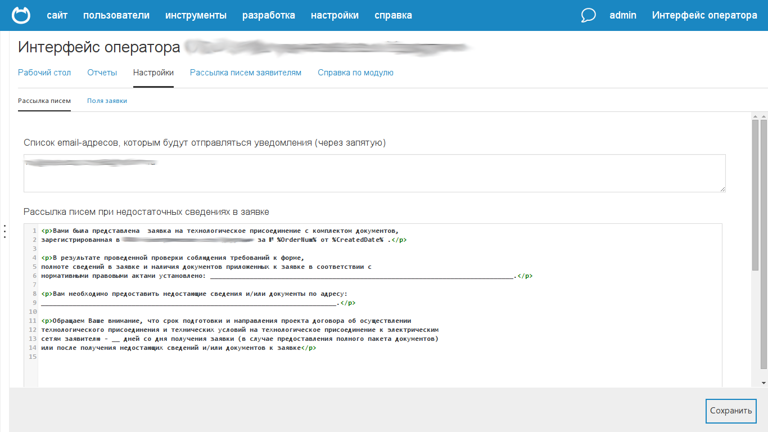Open the инструменты menu

pos(196,15)
